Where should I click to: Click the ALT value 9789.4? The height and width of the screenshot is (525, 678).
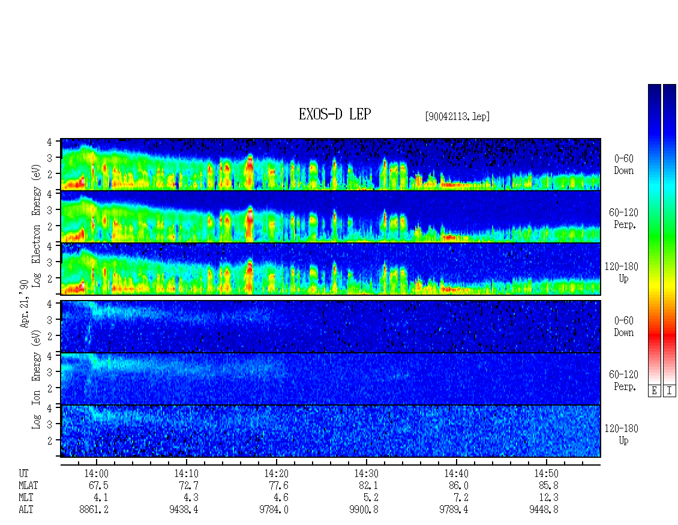pos(454,510)
